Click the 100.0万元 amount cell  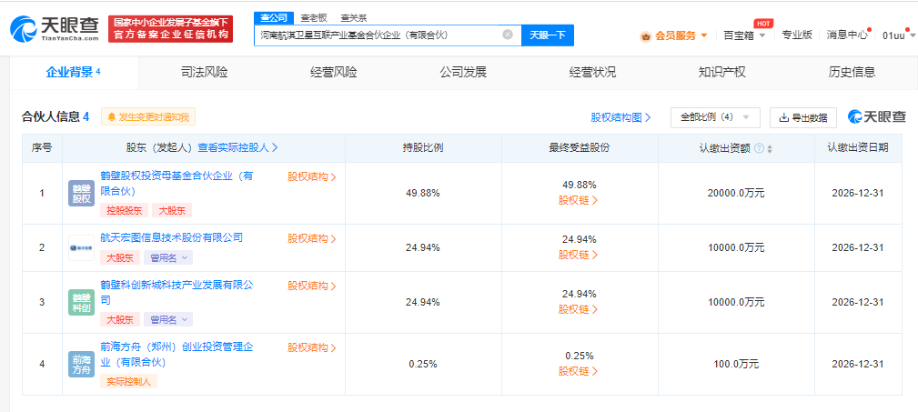(x=736, y=364)
